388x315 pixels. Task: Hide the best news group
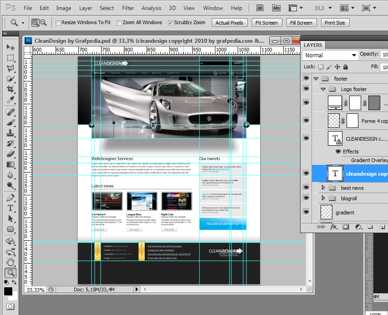point(306,188)
